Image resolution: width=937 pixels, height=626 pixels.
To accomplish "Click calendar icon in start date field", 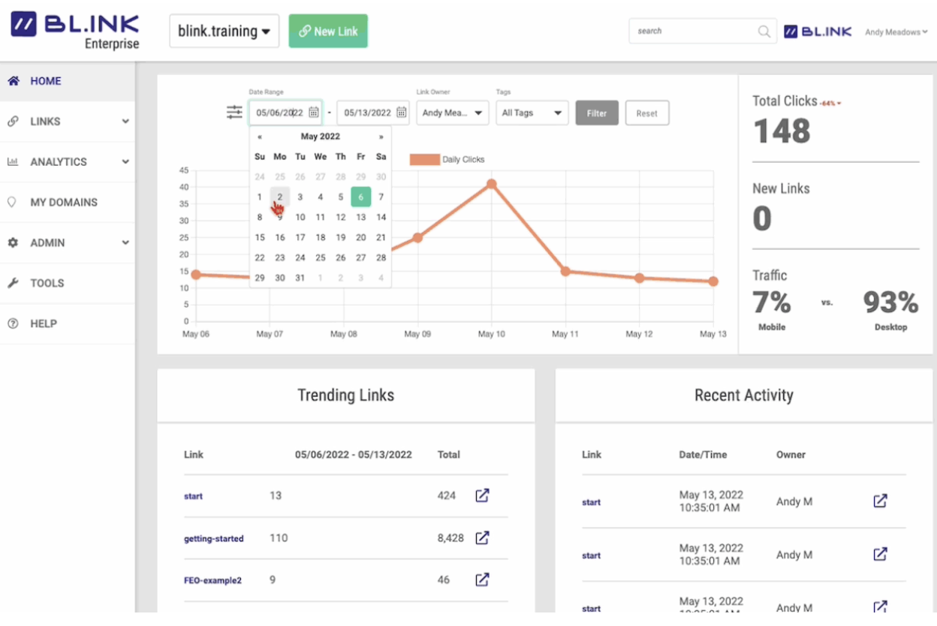I will (314, 113).
